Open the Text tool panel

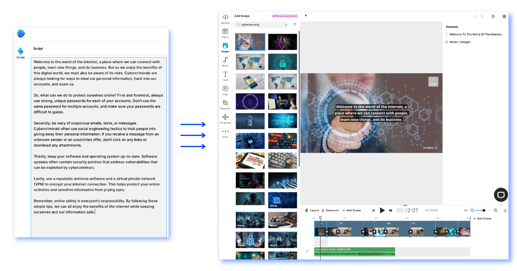[225, 75]
